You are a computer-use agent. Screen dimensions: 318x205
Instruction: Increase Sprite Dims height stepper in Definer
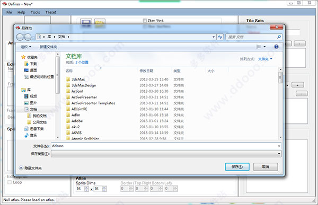point(104,188)
